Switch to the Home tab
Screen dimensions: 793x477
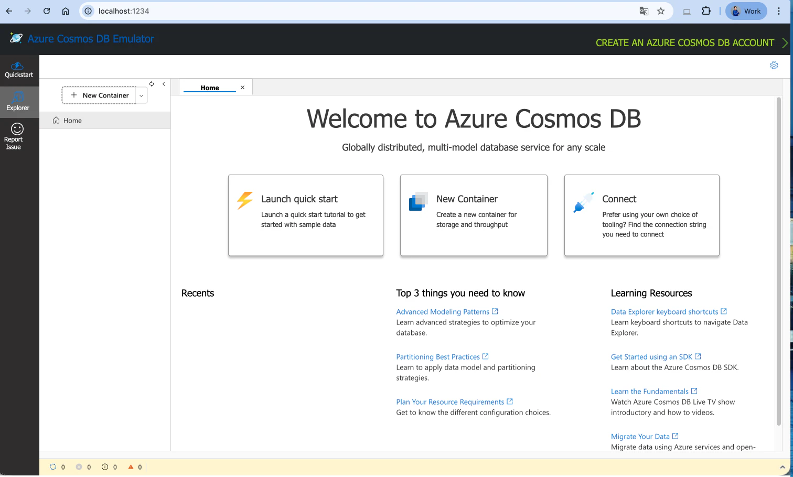pyautogui.click(x=210, y=88)
